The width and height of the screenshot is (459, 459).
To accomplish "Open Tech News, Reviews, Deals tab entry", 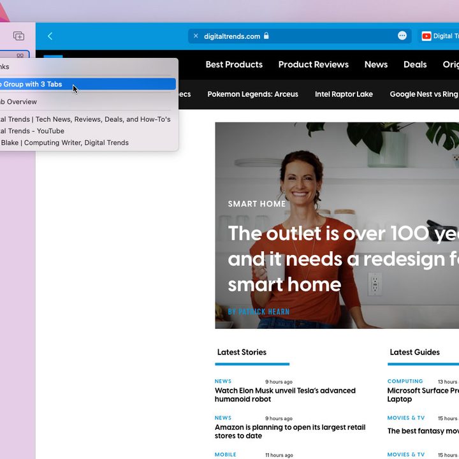I will [x=88, y=119].
